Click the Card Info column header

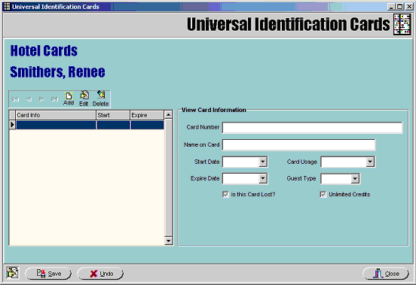56,115
